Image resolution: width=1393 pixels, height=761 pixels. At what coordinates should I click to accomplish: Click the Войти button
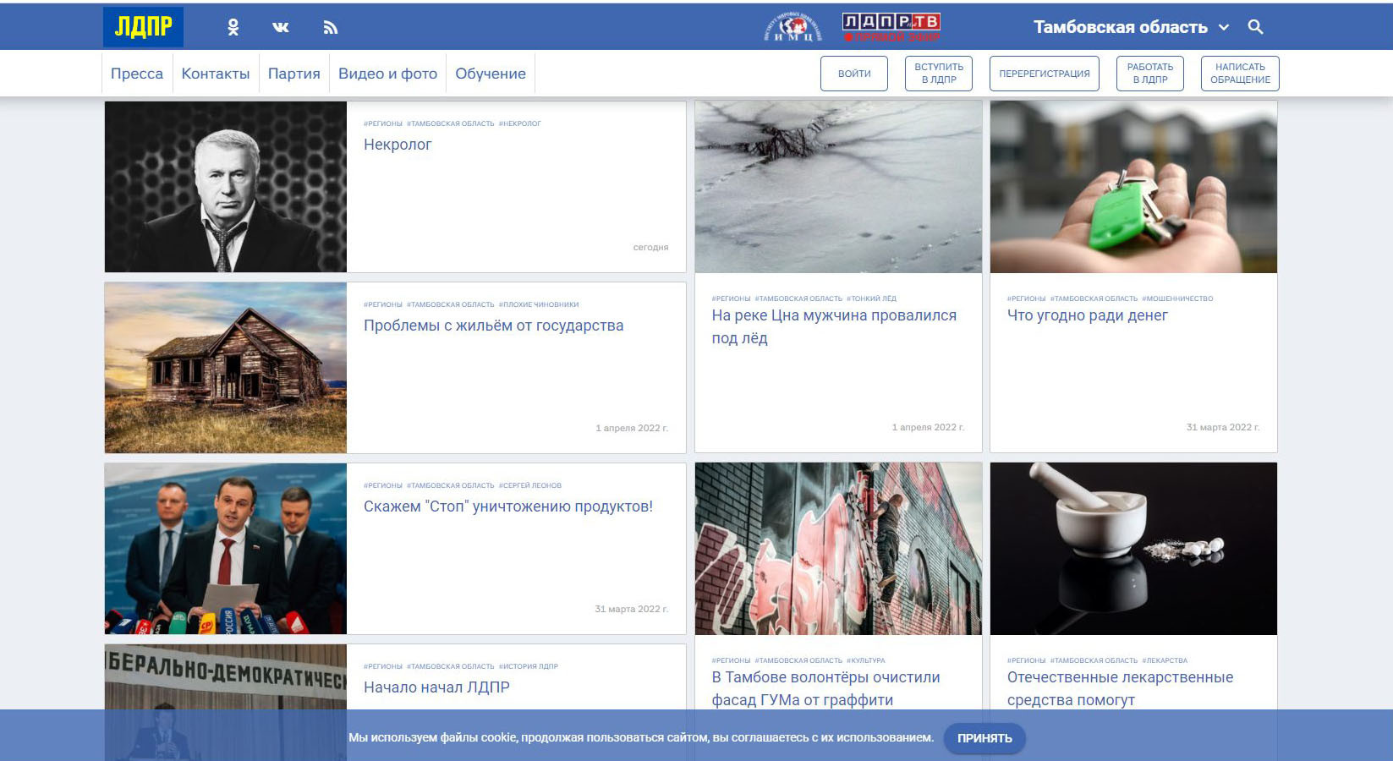click(x=854, y=74)
